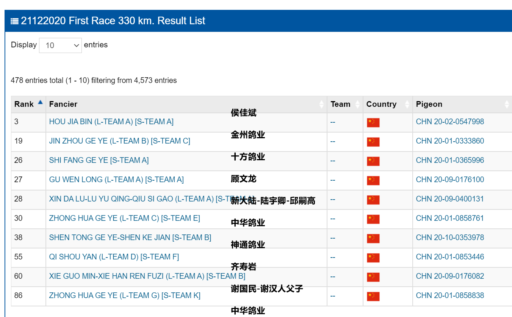The image size is (512, 317).
Task: Sort by Pigeon column arrows
Action: (x=507, y=104)
